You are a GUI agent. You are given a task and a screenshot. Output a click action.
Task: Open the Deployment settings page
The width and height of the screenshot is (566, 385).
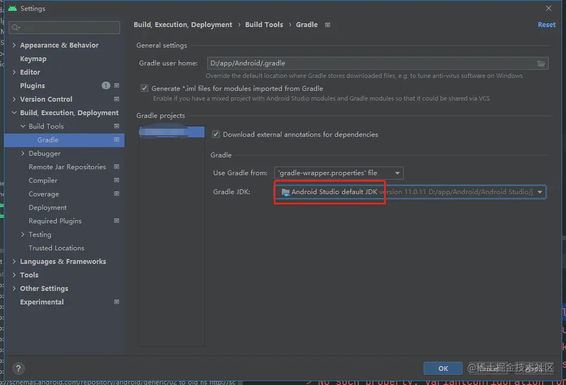pyautogui.click(x=48, y=208)
